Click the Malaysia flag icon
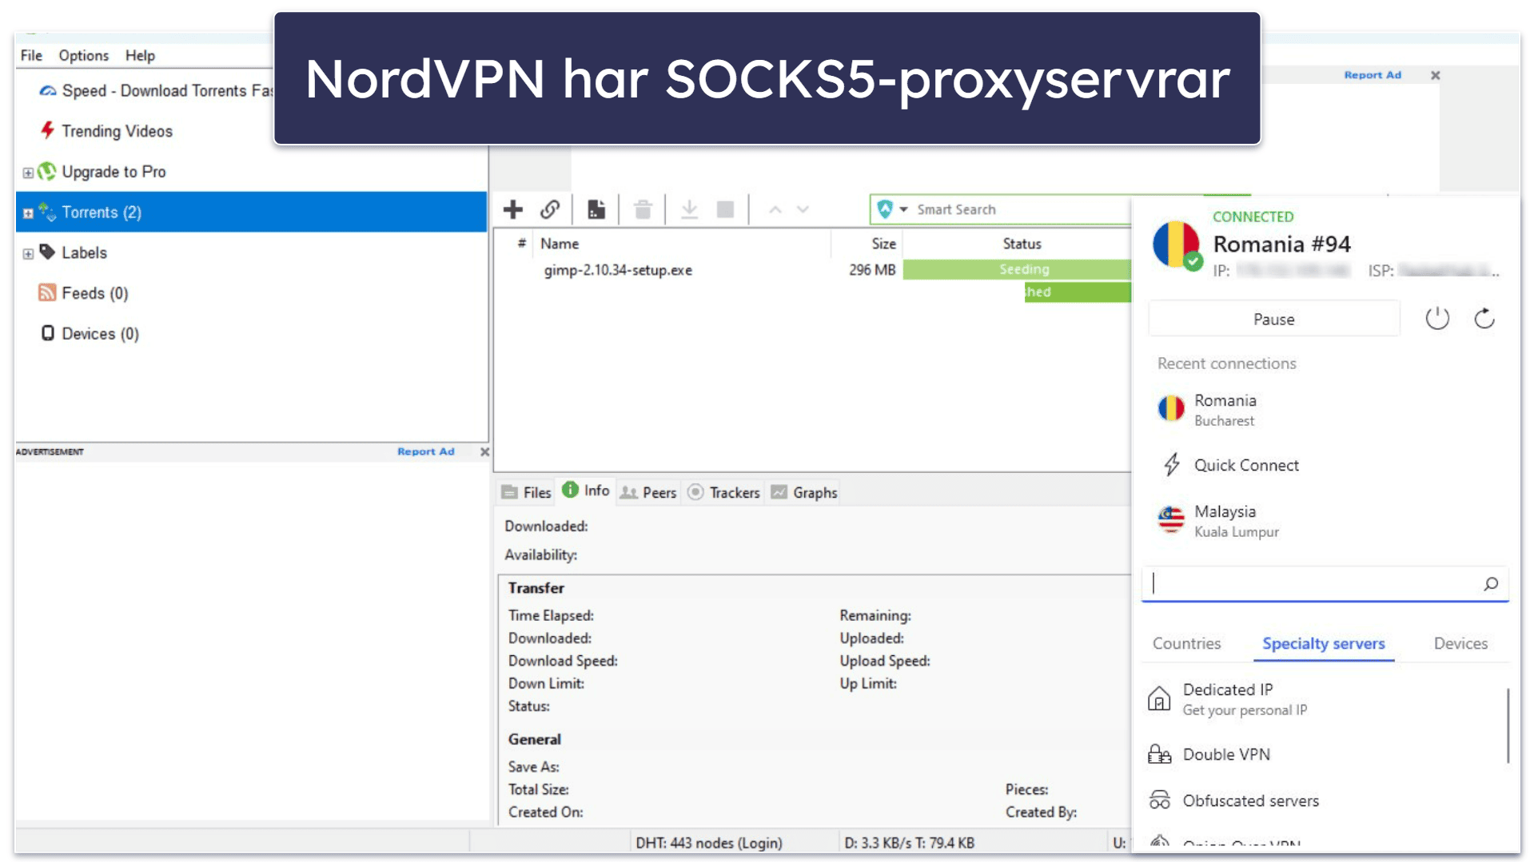This screenshot has height=862, width=1534. (1171, 519)
